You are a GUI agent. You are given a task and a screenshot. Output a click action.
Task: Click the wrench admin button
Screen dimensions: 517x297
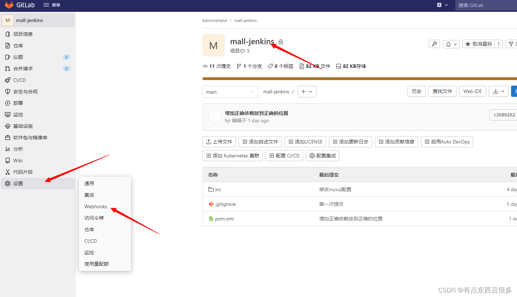tap(434, 44)
